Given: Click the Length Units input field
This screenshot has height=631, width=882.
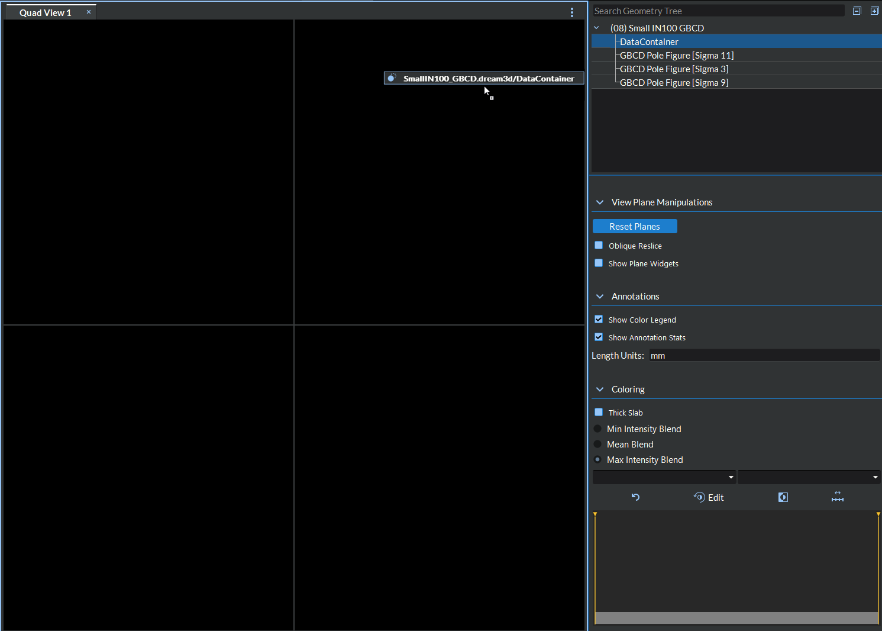Looking at the screenshot, I should pyautogui.click(x=764, y=355).
